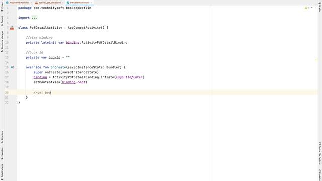The width and height of the screenshot is (322, 181).
Task: Click AppCompatActivity() in the class declaration
Action: pyautogui.click(x=86, y=28)
